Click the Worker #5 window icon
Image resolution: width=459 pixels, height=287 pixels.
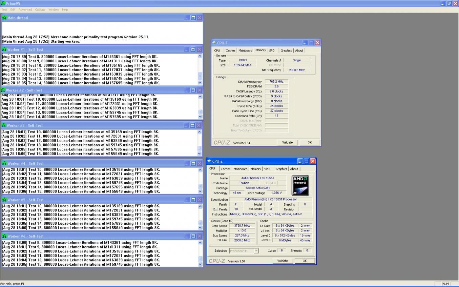4,200
